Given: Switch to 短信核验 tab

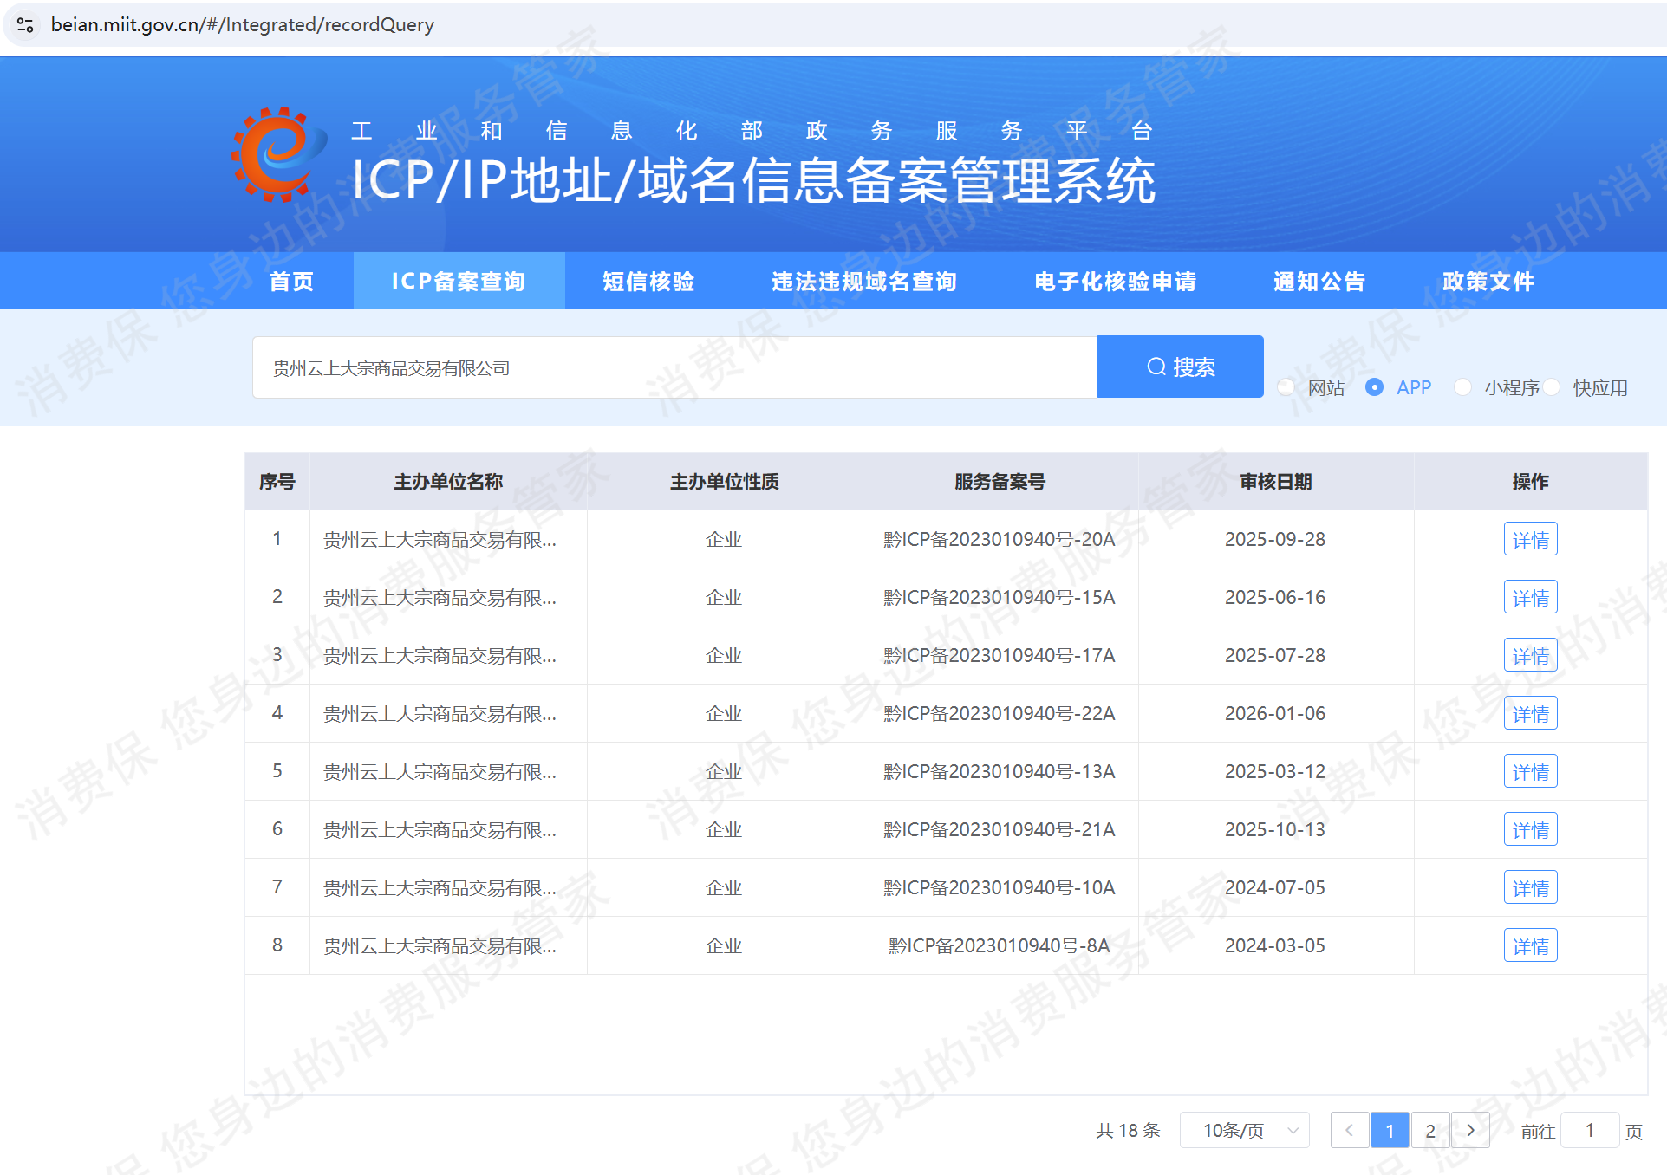Looking at the screenshot, I should pos(648,282).
